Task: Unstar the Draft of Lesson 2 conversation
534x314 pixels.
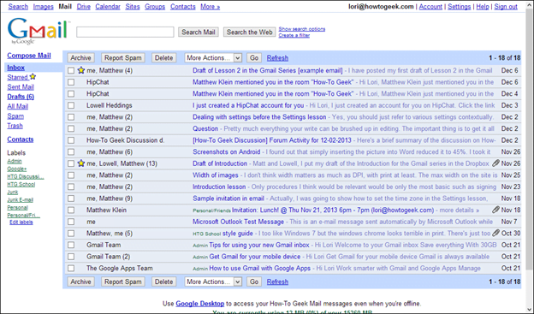Action: click(x=80, y=70)
